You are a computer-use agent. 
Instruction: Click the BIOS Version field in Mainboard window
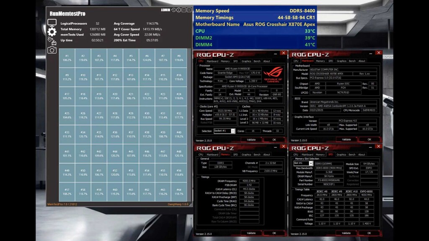click(x=343, y=106)
